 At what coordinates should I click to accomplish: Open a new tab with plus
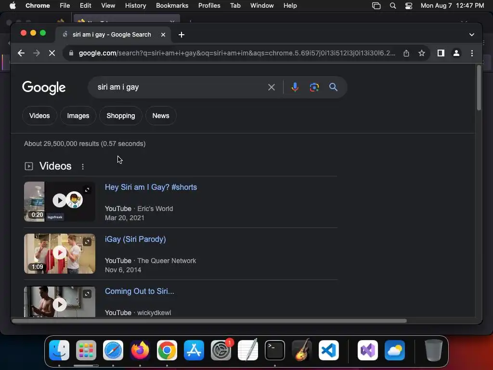(x=182, y=35)
